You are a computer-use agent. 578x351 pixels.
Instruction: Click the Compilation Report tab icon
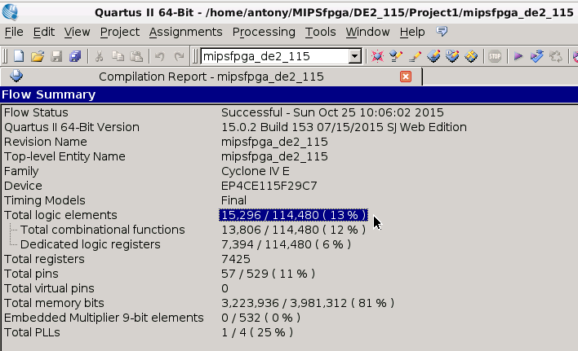click(x=16, y=76)
